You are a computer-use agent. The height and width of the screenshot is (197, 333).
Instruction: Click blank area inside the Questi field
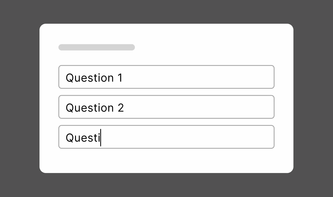point(187,137)
